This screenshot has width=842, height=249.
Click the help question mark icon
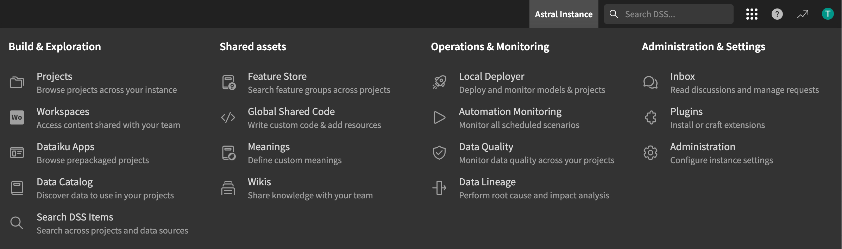click(x=777, y=14)
